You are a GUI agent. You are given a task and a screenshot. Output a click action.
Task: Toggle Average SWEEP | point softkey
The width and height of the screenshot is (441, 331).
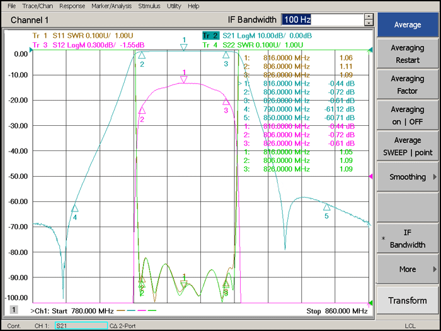[x=408, y=146]
